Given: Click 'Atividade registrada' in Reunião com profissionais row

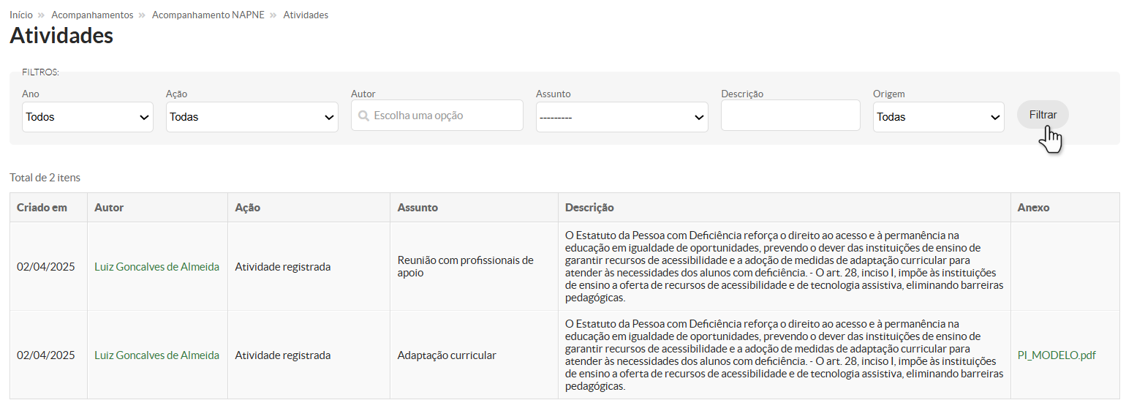Looking at the screenshot, I should point(282,267).
